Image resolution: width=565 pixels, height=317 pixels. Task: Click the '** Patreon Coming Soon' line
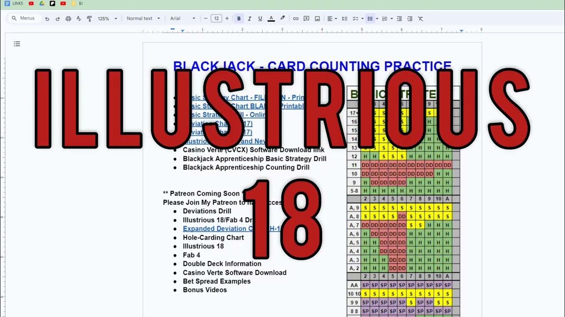coord(202,193)
